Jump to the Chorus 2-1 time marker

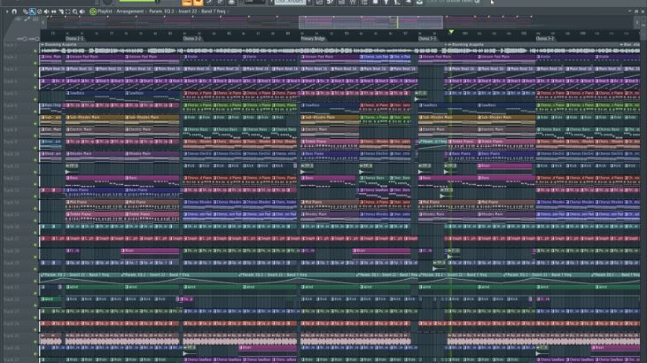[x=74, y=39]
